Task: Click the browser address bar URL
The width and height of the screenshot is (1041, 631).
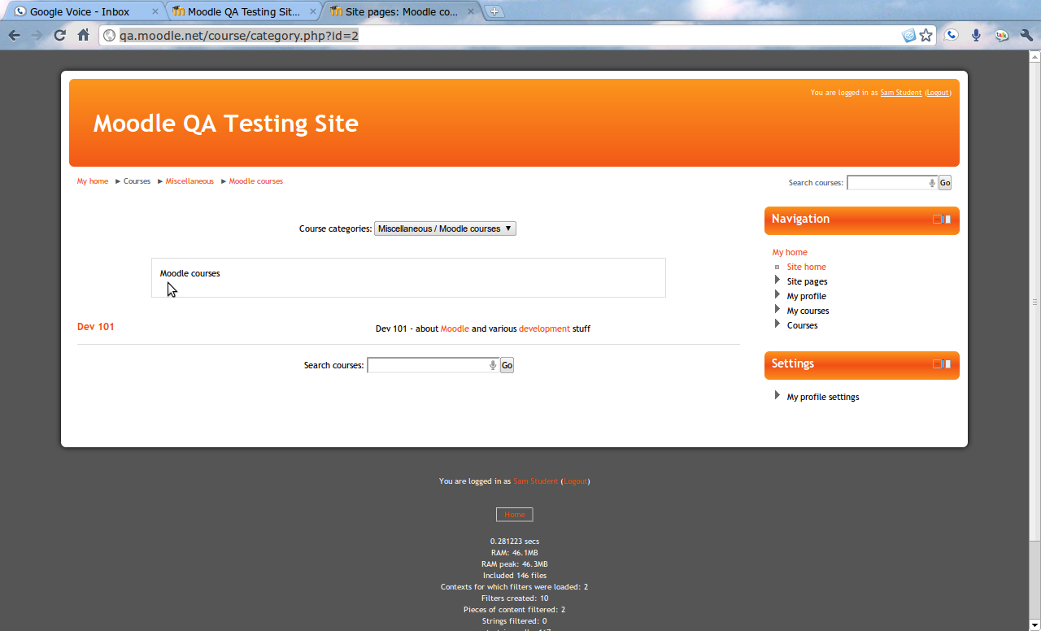Action: click(239, 36)
